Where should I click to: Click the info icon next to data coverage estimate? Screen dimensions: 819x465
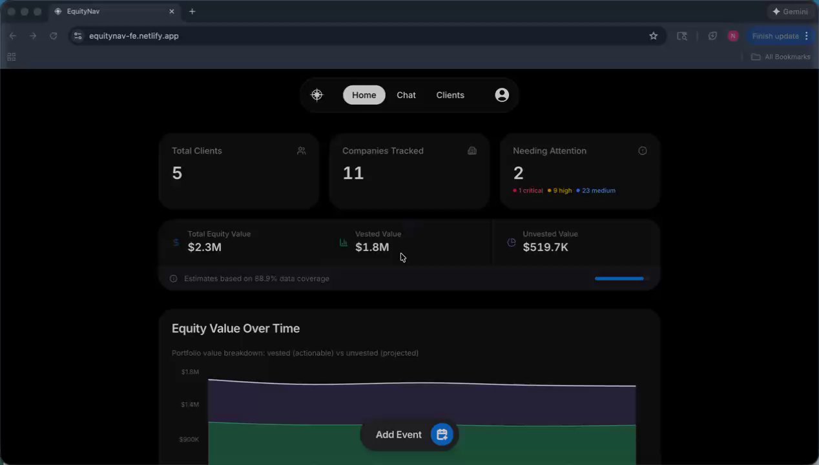coord(173,279)
